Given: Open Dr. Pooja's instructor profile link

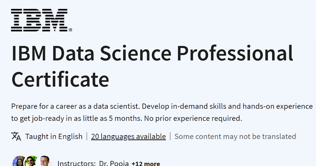Looking at the screenshot, I should (114, 163).
